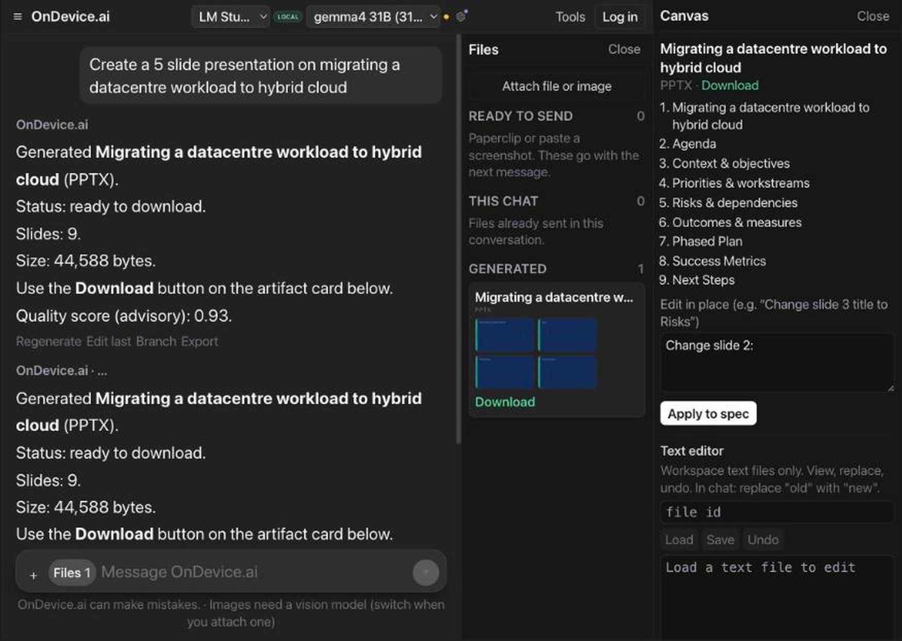The height and width of the screenshot is (641, 902).
Task: Click the orange status dot indicator
Action: [446, 17]
